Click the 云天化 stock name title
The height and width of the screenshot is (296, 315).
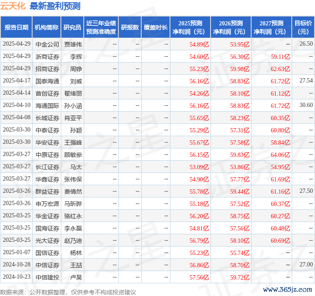pyautogui.click(x=13, y=6)
